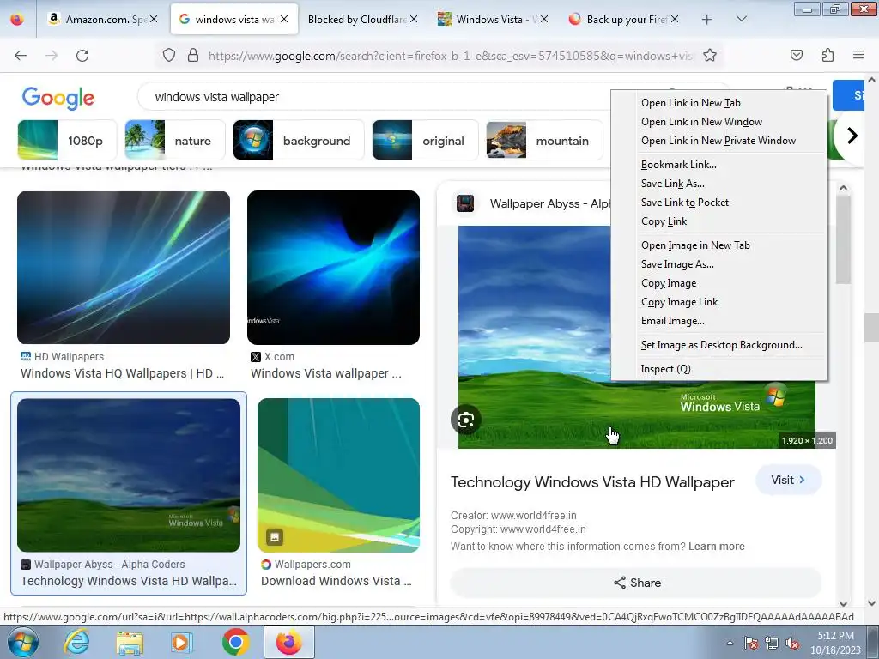
Task: Click the Google Lens search icon on preview
Action: [x=466, y=420]
